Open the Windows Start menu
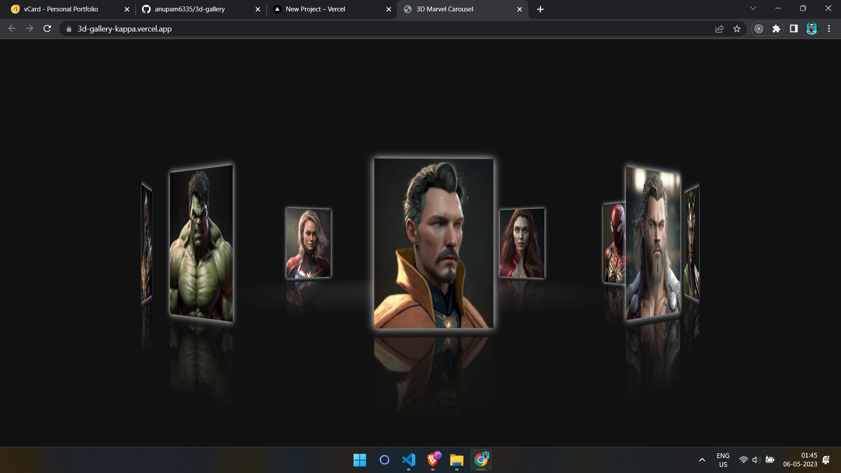Image resolution: width=841 pixels, height=473 pixels. (360, 460)
